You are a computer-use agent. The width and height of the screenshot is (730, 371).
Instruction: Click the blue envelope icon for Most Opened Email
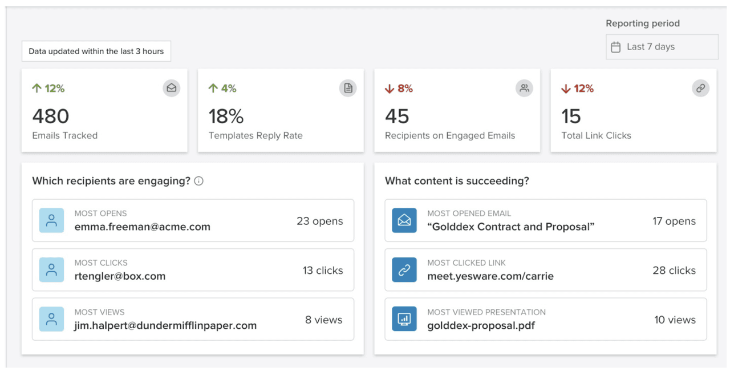404,220
